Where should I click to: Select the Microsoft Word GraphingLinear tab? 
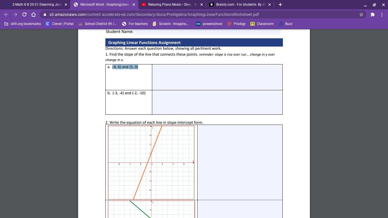pos(104,5)
